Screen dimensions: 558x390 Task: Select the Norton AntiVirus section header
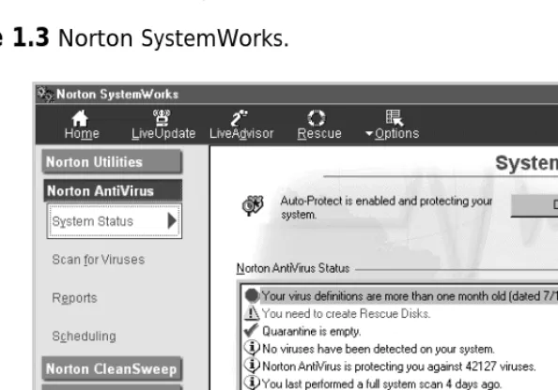click(113, 190)
